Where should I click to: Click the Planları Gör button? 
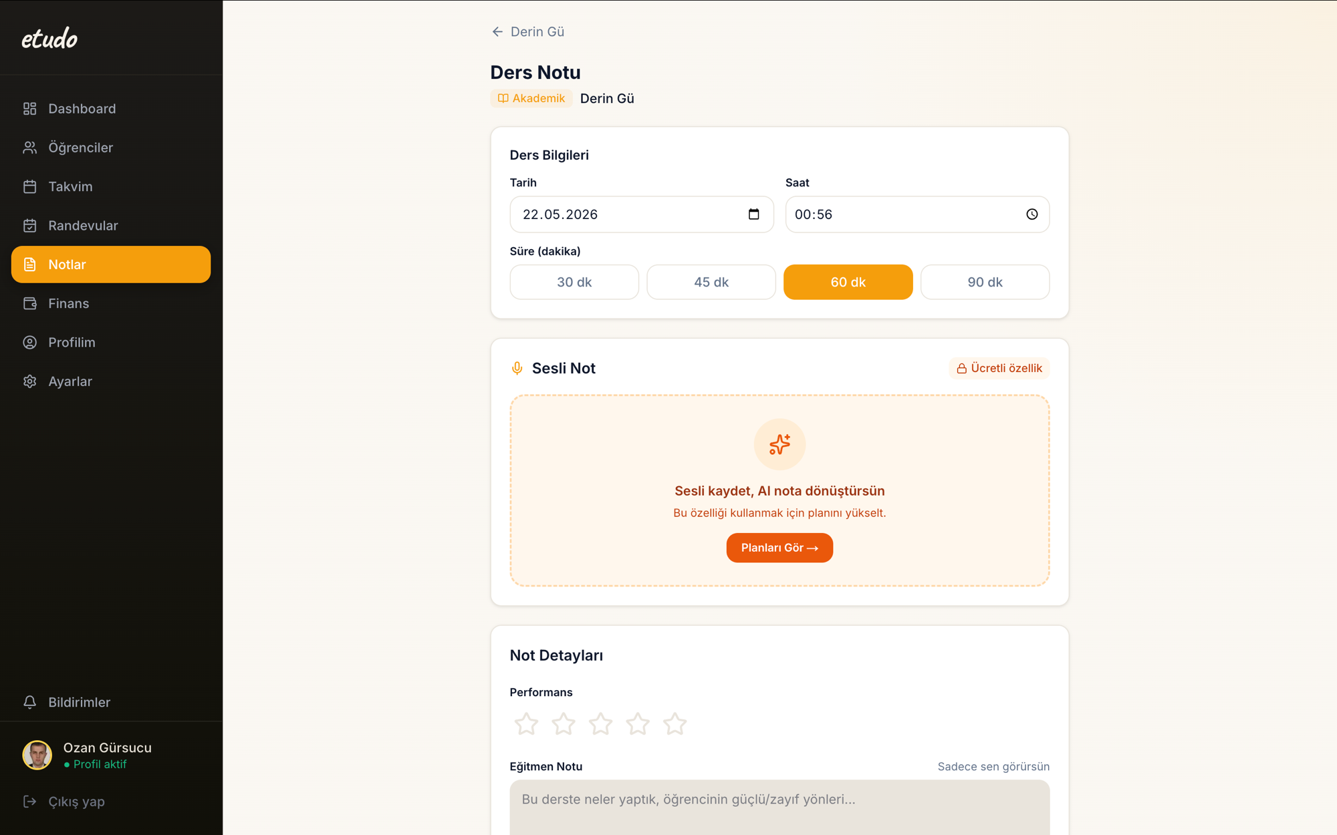coord(779,548)
